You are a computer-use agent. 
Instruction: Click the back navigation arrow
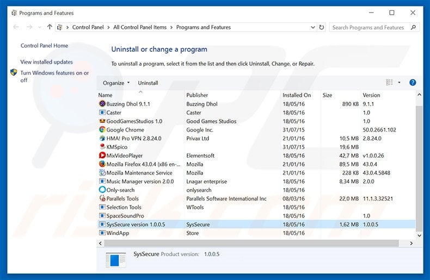(16, 27)
